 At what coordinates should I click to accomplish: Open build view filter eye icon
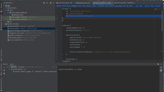[4, 74]
